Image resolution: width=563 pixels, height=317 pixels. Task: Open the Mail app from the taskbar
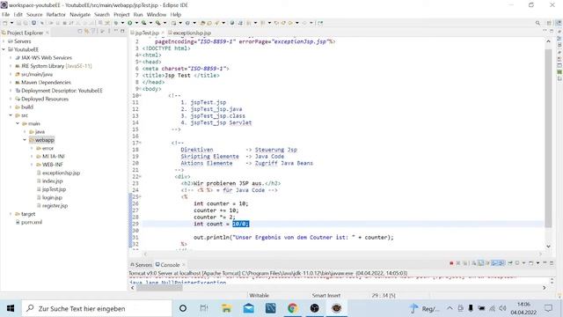(248, 308)
